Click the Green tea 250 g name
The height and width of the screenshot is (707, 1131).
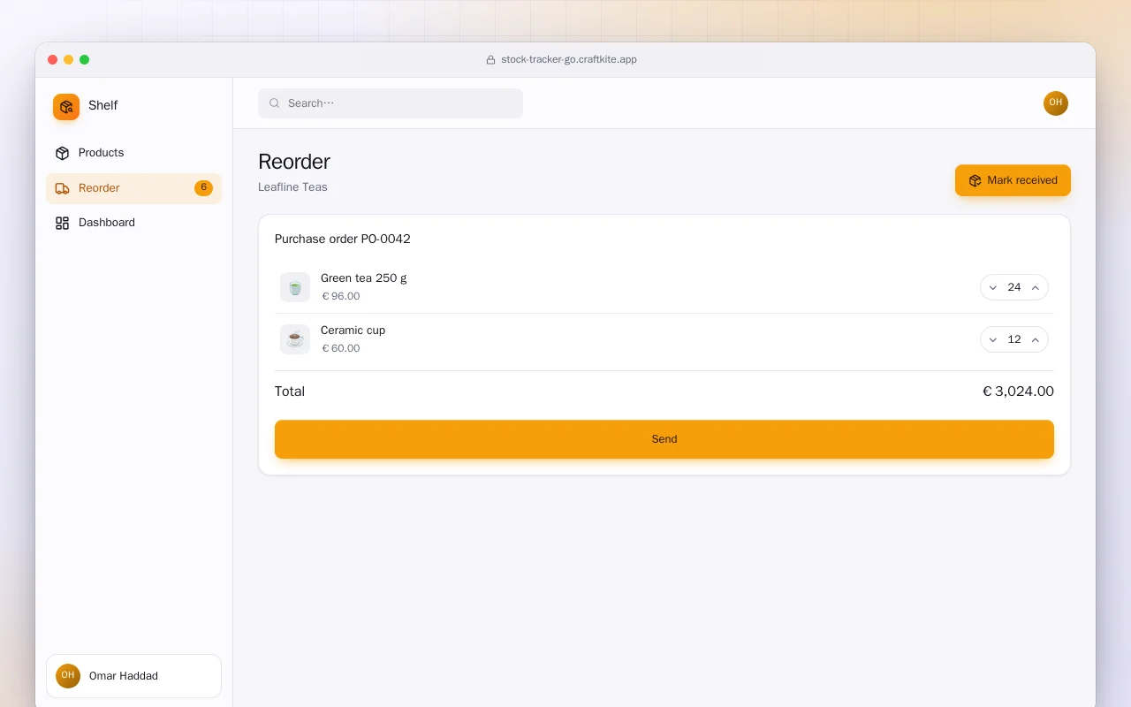coord(364,278)
